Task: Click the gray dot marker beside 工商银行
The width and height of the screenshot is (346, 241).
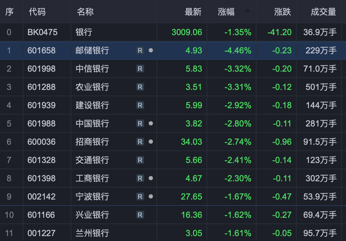Action: coord(151,178)
